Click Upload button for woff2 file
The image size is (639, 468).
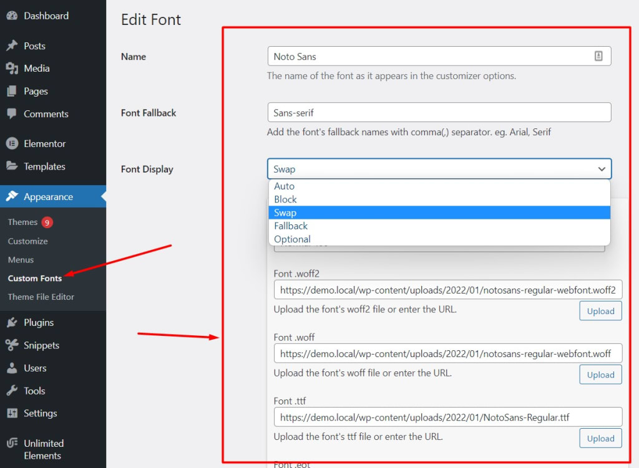[x=601, y=311]
